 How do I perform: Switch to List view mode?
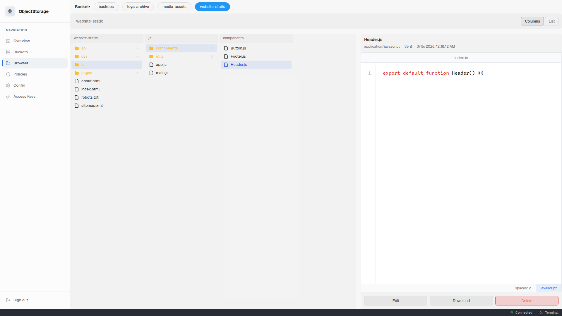[551, 21]
